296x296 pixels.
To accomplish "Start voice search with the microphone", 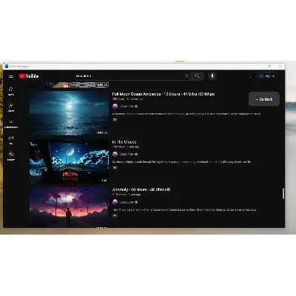I will 212,76.
